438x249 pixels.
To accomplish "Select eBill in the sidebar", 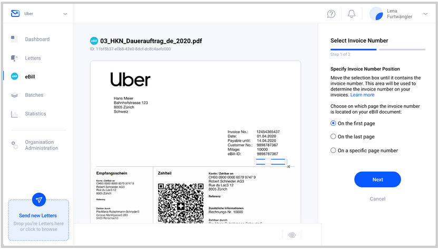I will click(x=30, y=77).
